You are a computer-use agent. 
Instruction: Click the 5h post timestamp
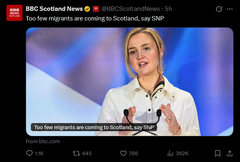[169, 9]
